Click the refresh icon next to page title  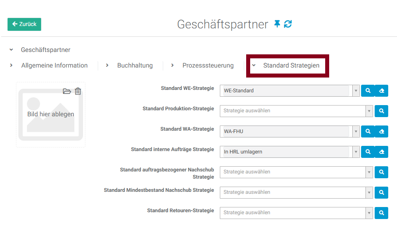pos(288,24)
